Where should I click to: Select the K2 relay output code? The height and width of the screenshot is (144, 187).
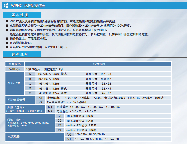point(41,102)
